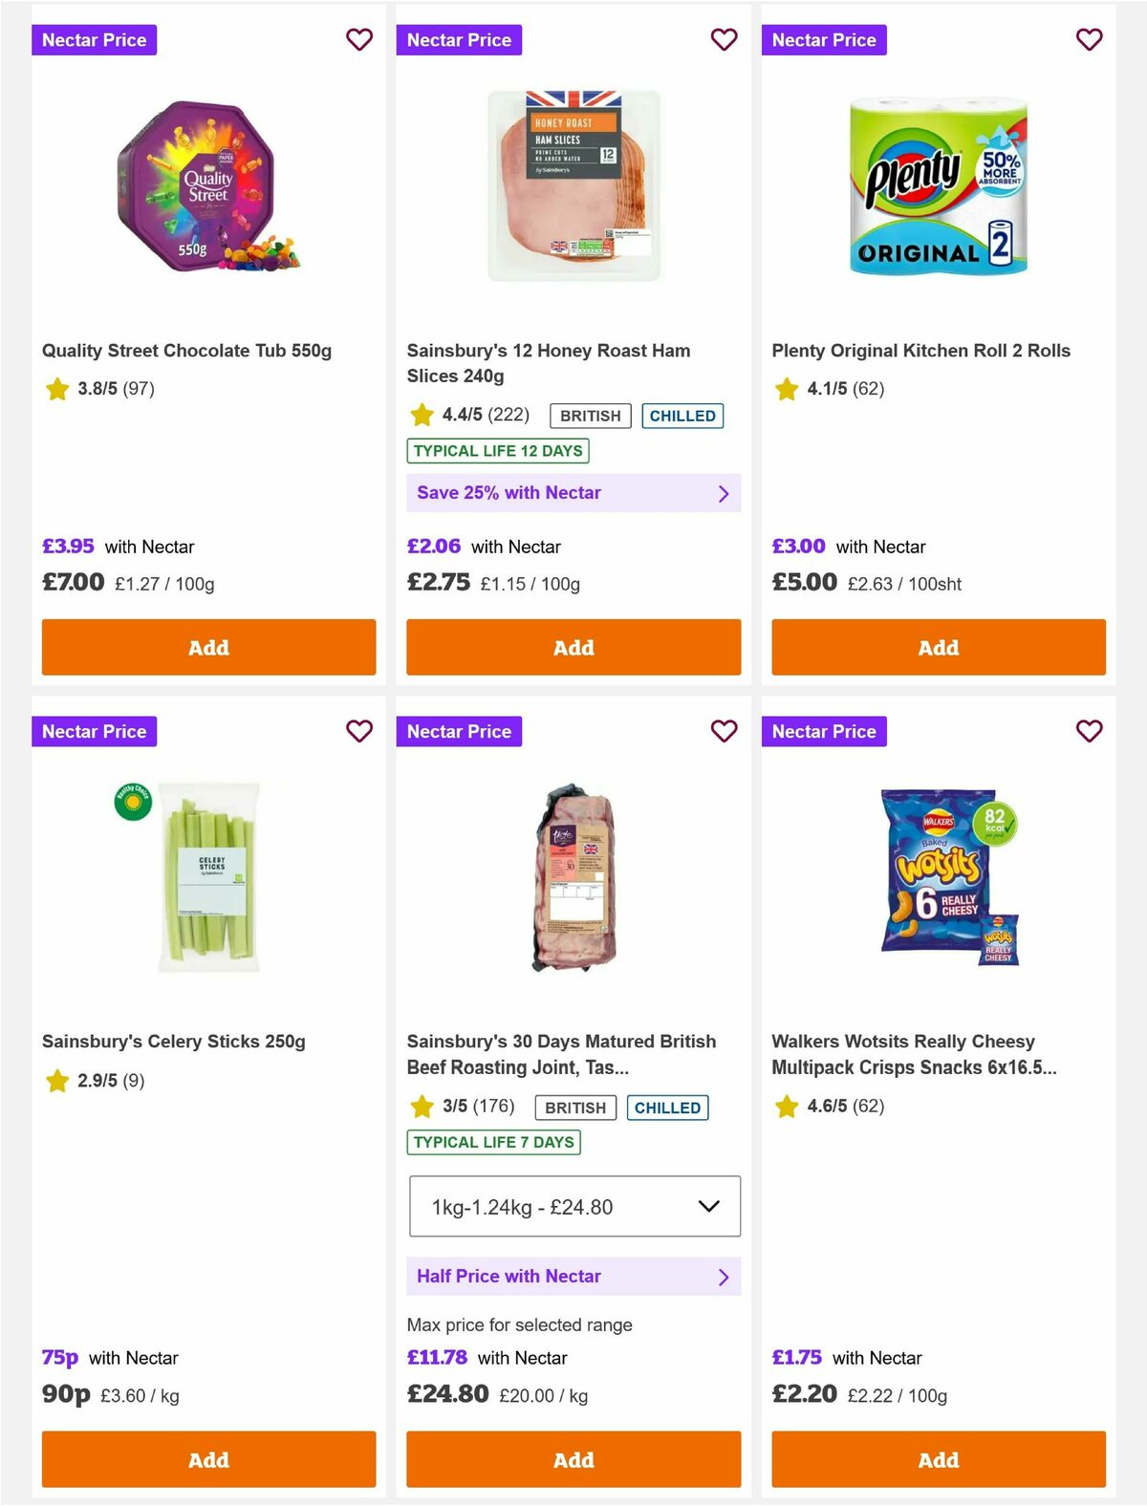Select the BRITISH tag on the ham slices
This screenshot has height=1506, width=1147.
590,416
